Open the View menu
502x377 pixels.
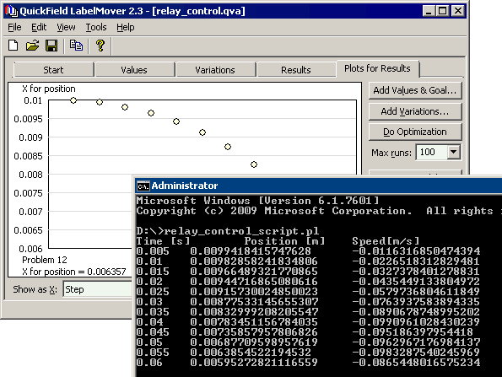(x=66, y=28)
